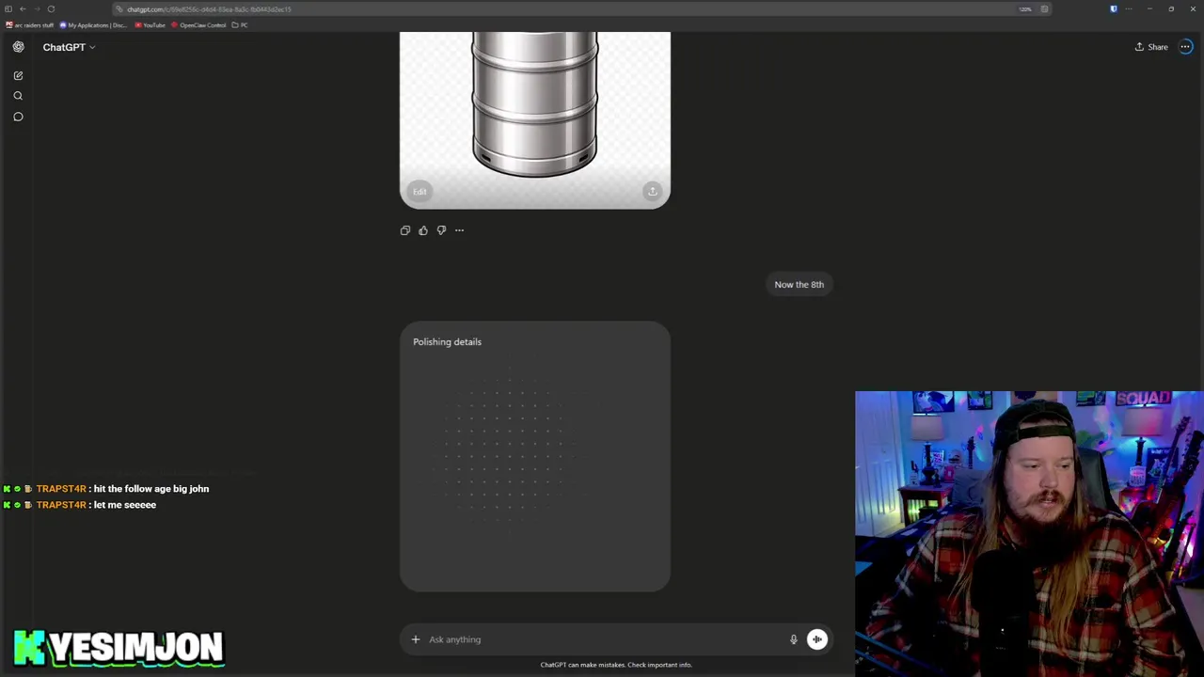The height and width of the screenshot is (677, 1204).
Task: Click the 'Polishing details' status text
Action: tap(447, 342)
